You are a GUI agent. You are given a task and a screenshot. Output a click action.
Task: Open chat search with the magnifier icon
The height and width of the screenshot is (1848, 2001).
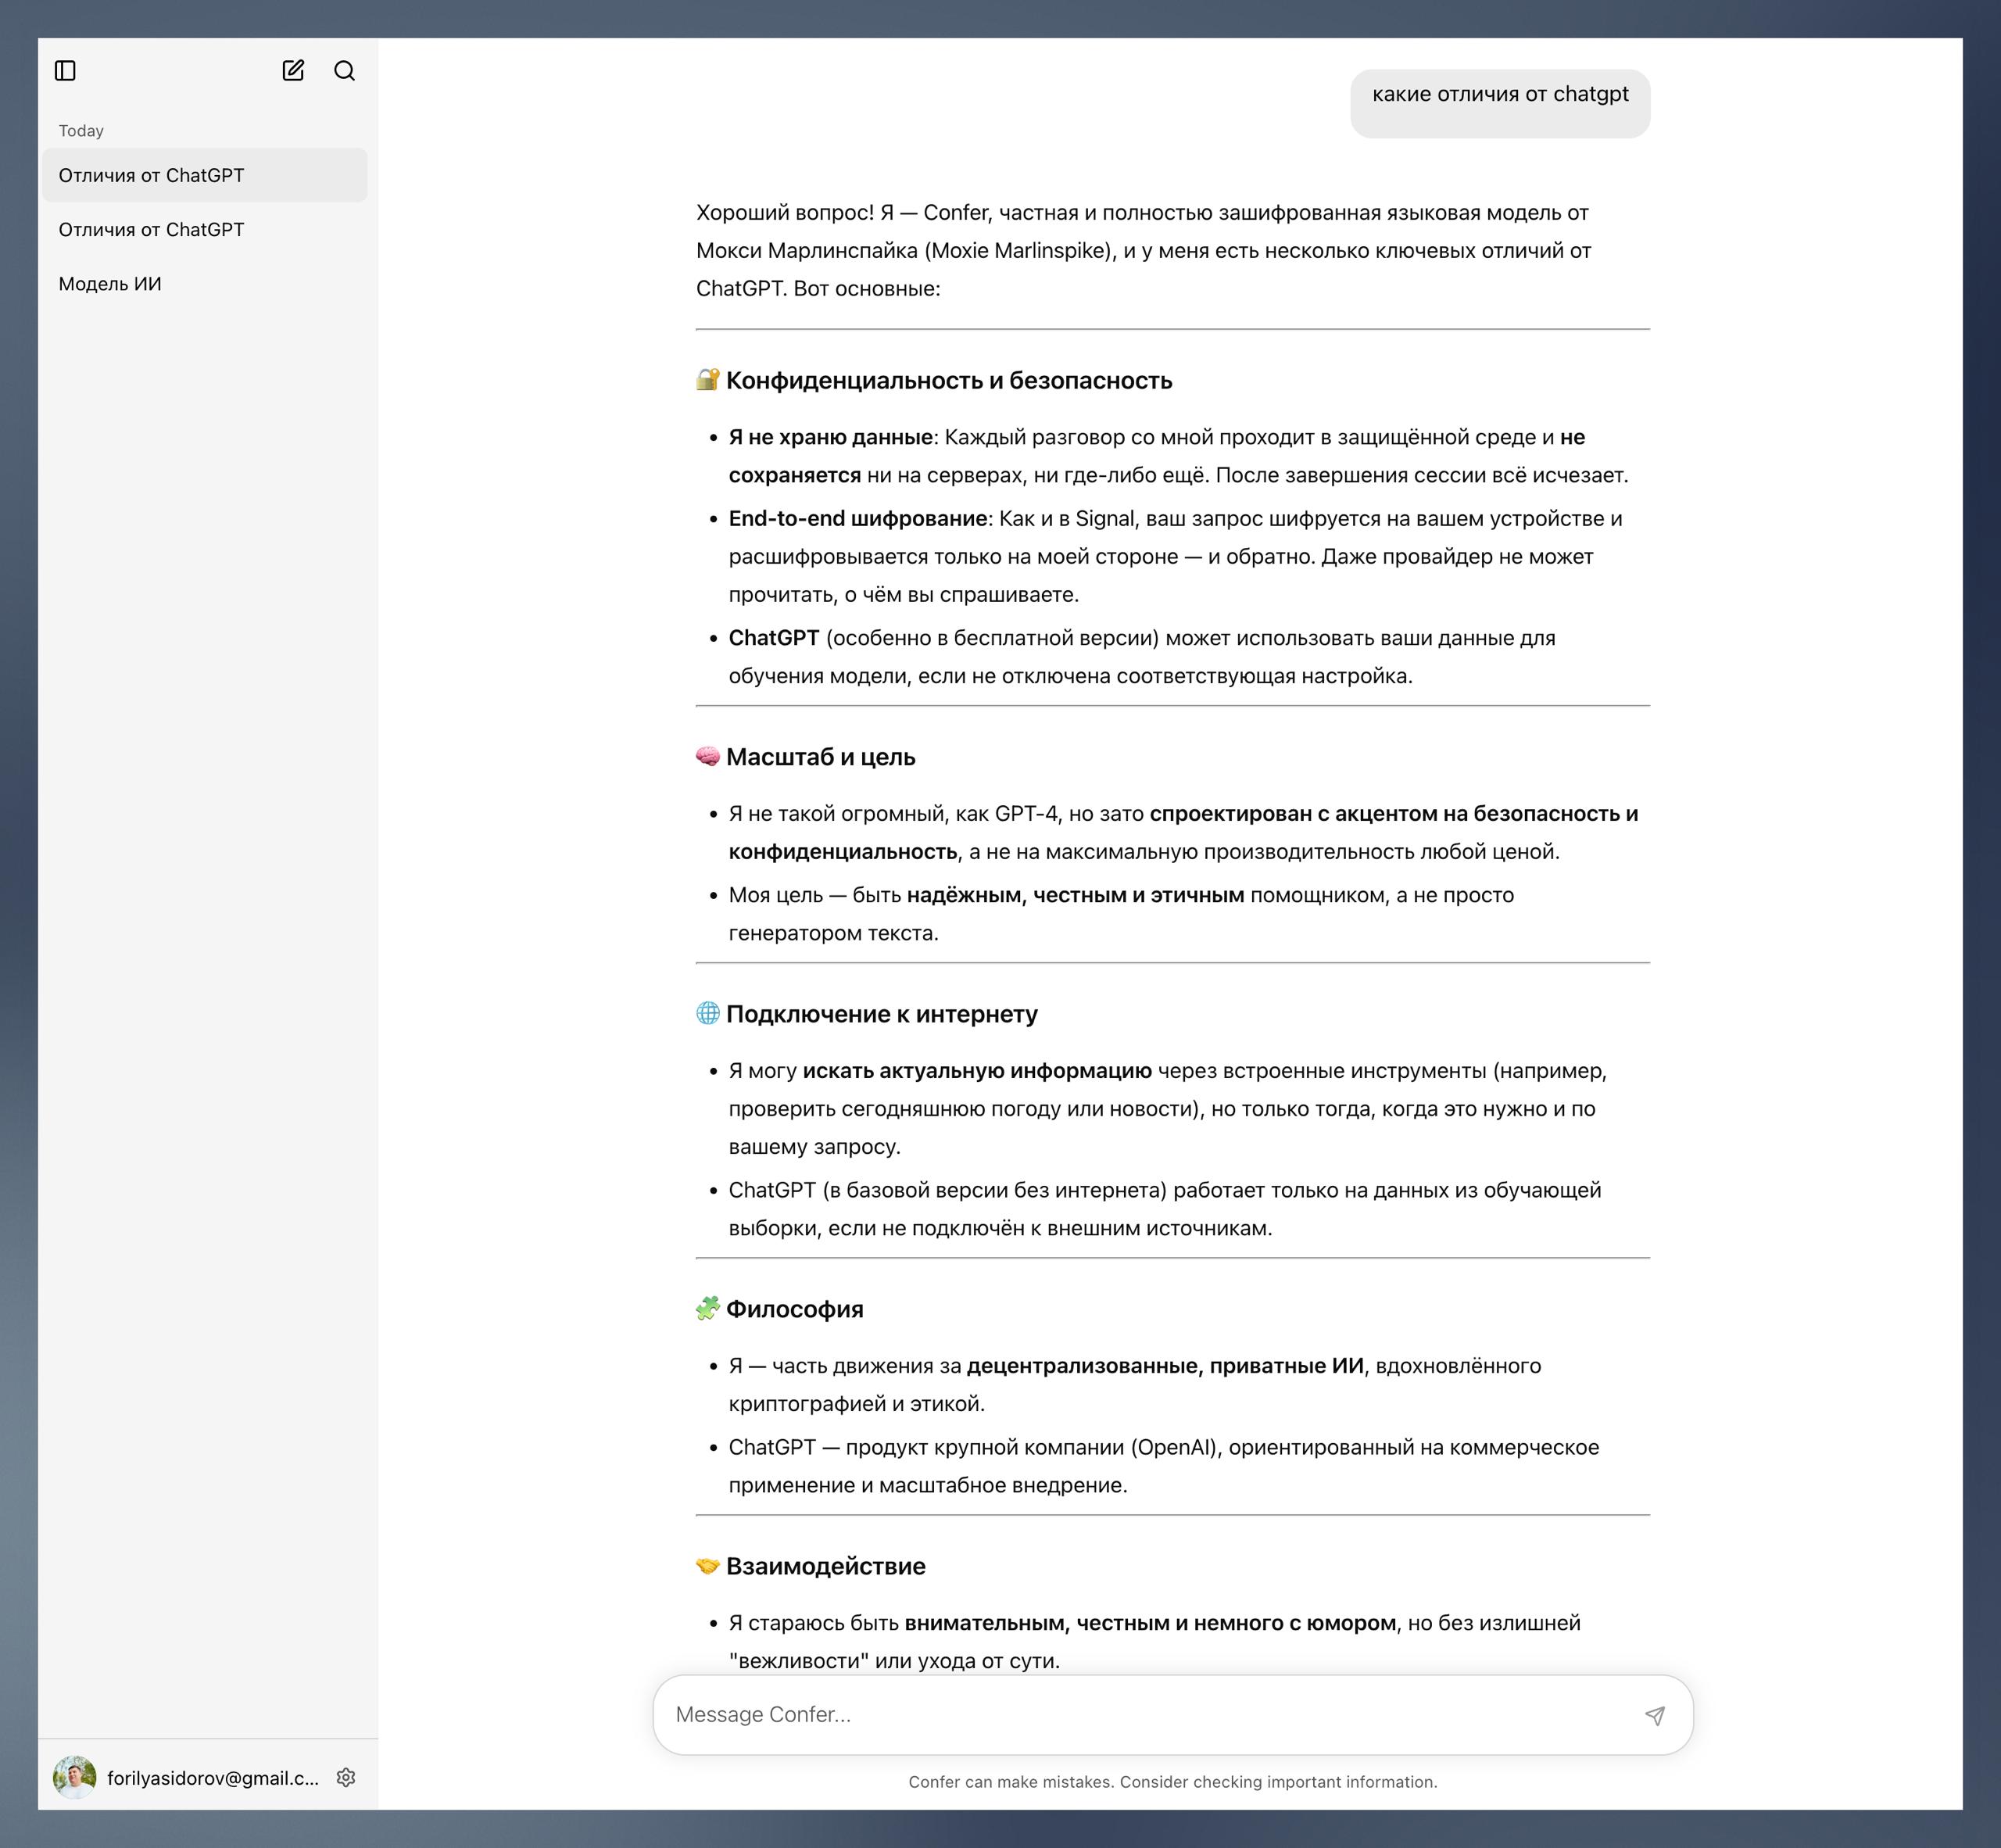tap(344, 71)
